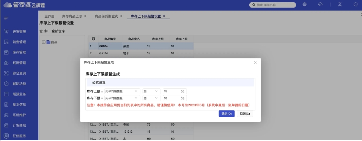The image size is (362, 141).
Task: Open 库存上限 operator 加 dropdown
Action: coord(151,91)
